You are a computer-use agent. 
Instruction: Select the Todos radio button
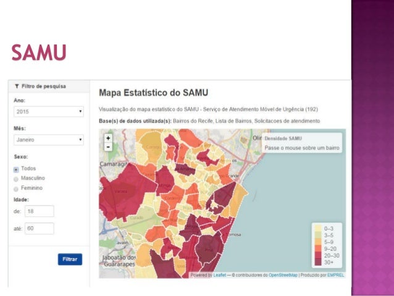(16, 169)
